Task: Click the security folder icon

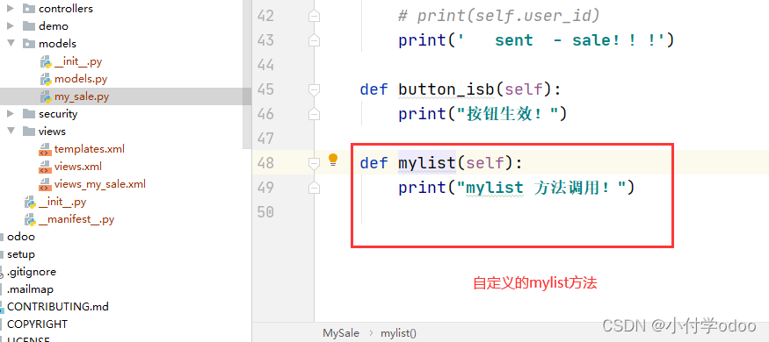Action: coord(29,114)
